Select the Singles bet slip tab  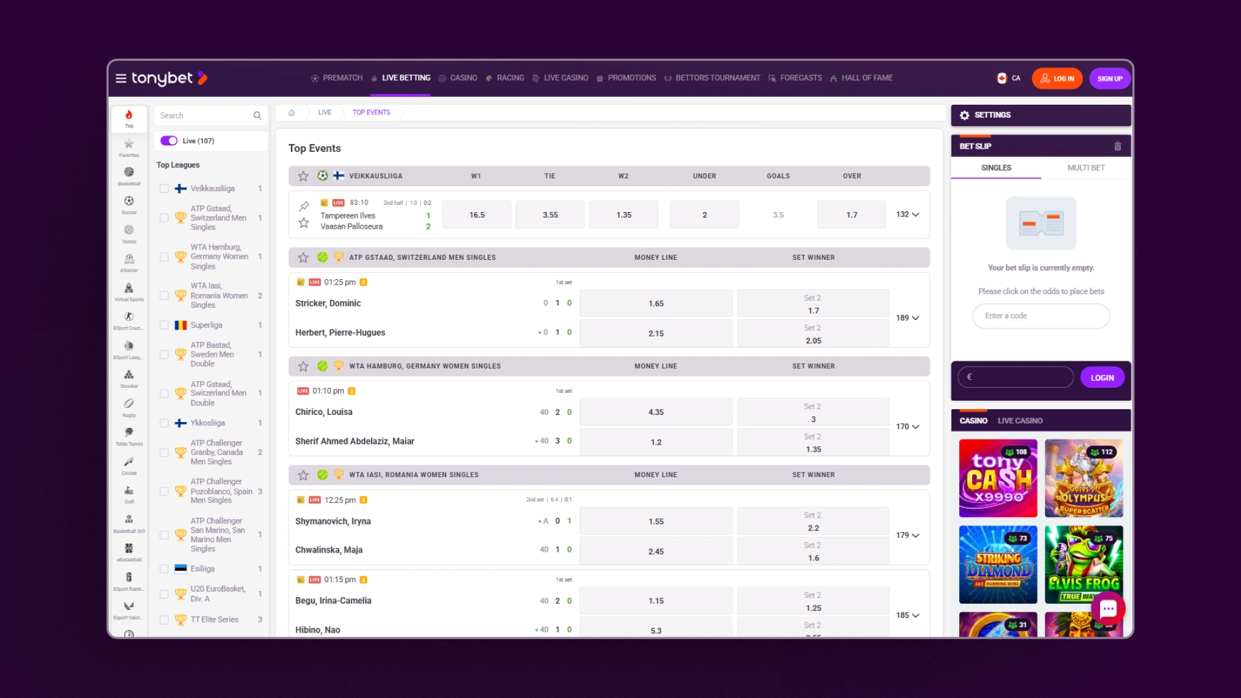coord(996,168)
